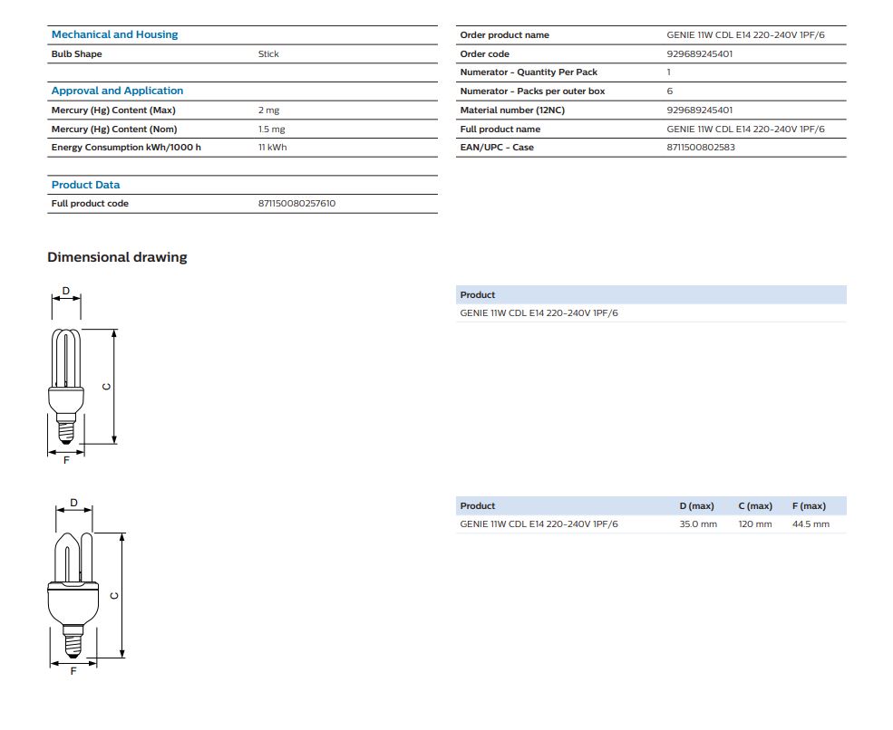Select the 1.5 mg value
The height and width of the screenshot is (730, 893).
click(272, 130)
